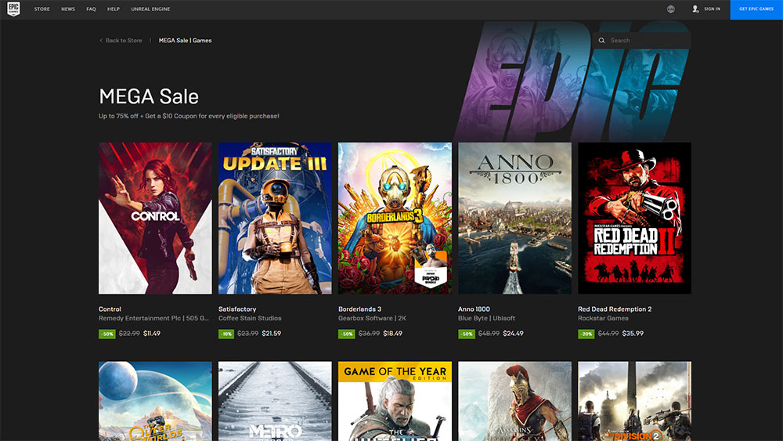Viewport: 783px width, 441px height.
Task: Click the $11.49 Control price
Action: 152,333
